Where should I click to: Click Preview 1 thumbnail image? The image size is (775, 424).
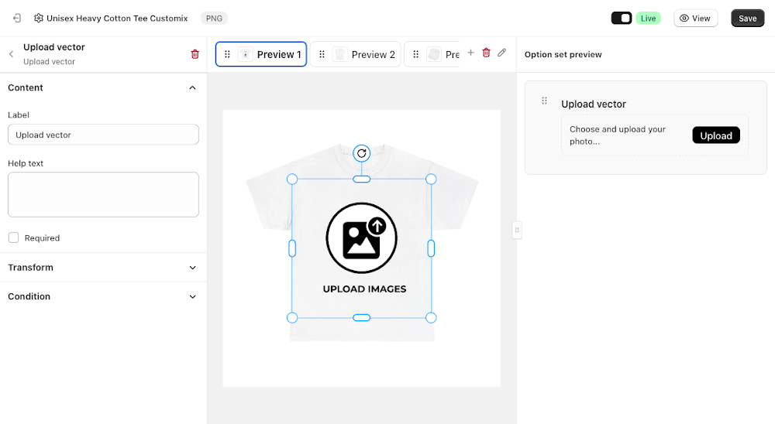click(x=245, y=54)
